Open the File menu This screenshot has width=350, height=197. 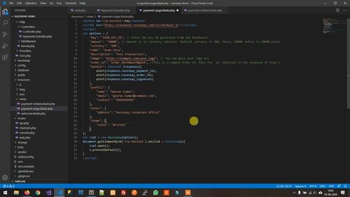11,3
